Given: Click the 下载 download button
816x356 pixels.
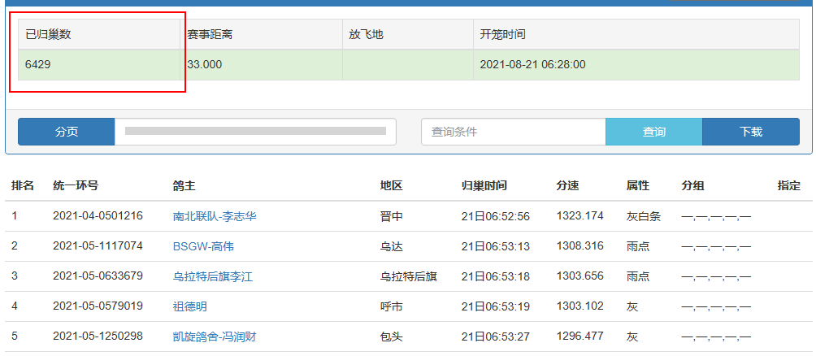Looking at the screenshot, I should point(750,132).
